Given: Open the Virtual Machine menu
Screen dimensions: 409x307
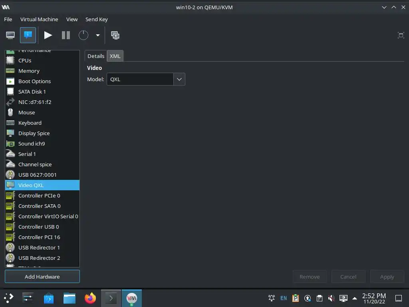Looking at the screenshot, I should coord(39,19).
